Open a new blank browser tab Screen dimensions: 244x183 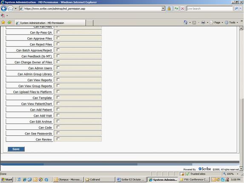89,23
